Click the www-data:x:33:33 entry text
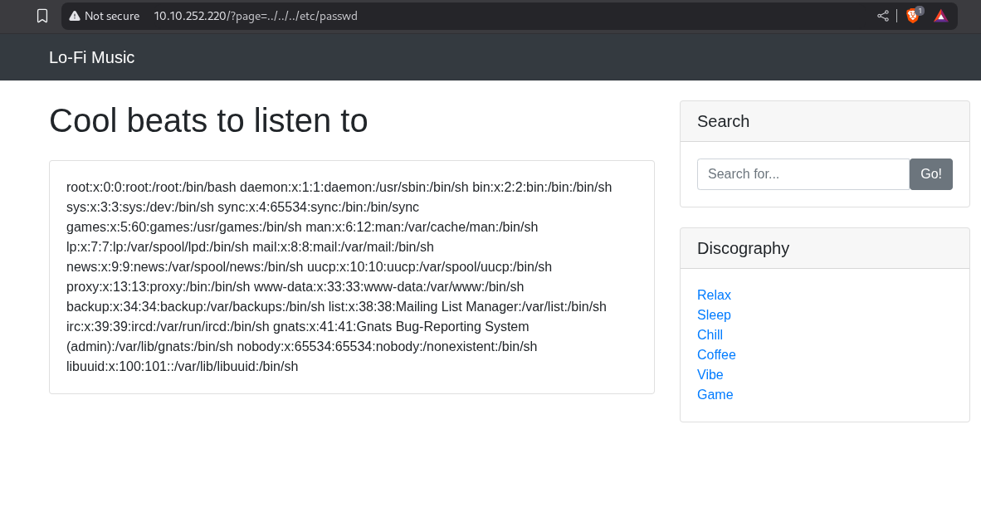981x522 pixels. coord(388,286)
